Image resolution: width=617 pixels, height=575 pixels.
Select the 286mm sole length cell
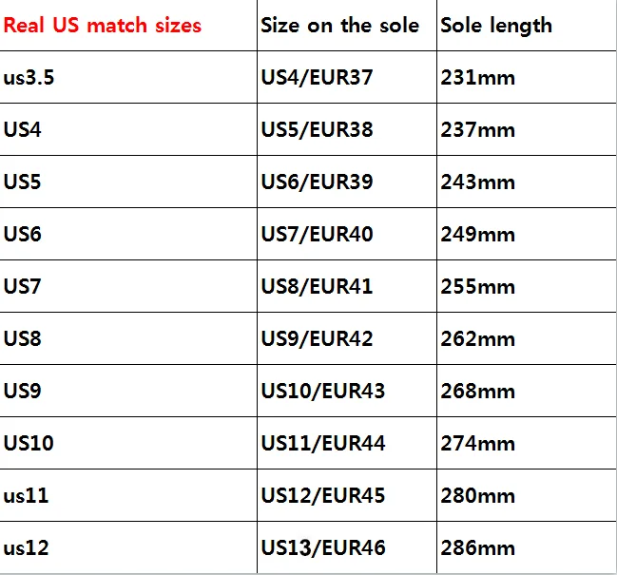[477, 548]
